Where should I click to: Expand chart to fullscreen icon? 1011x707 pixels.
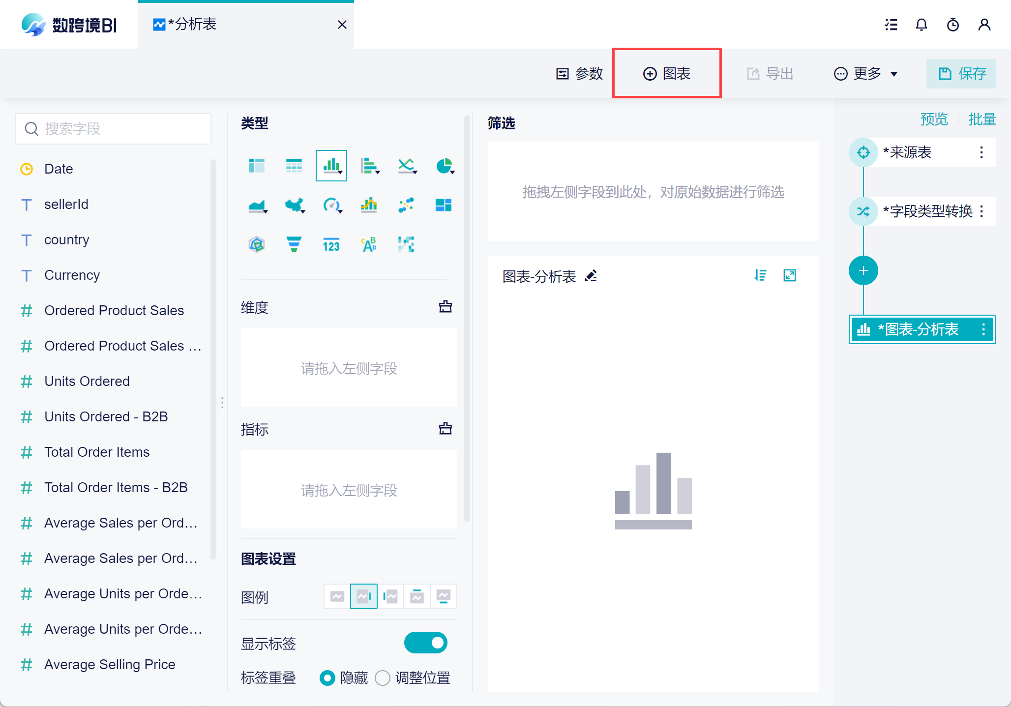pyautogui.click(x=790, y=275)
